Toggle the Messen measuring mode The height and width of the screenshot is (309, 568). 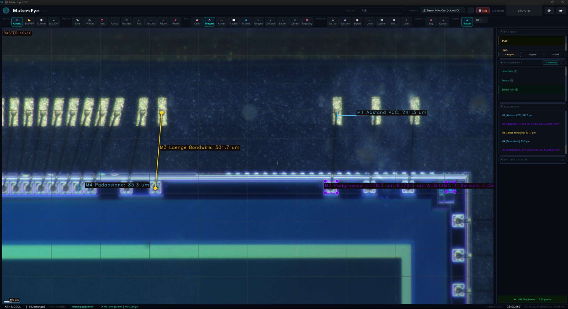pyautogui.click(x=209, y=22)
